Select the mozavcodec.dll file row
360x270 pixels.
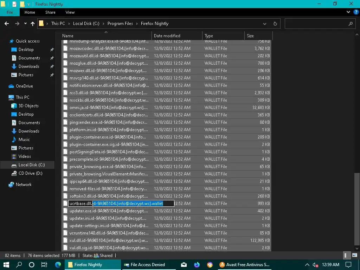point(166,49)
